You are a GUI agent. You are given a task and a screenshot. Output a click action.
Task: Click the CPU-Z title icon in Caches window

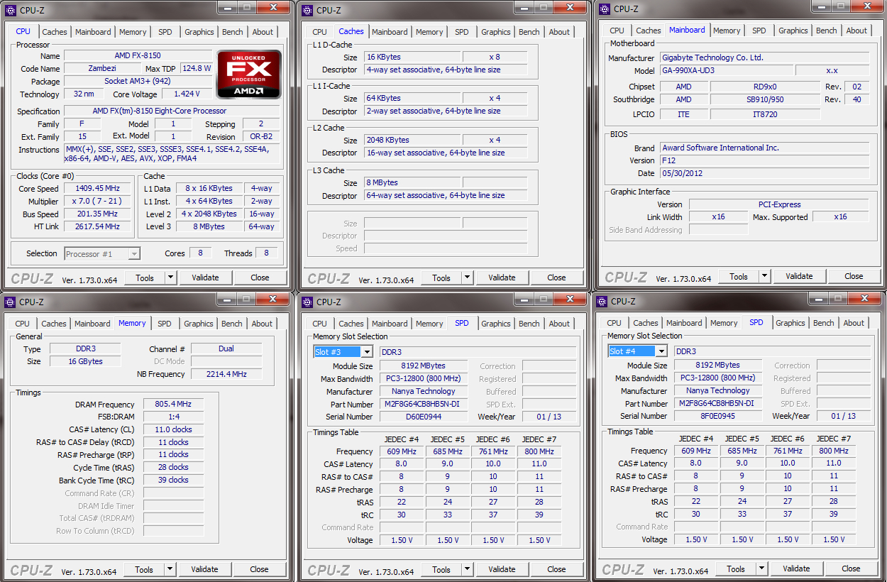coord(308,10)
